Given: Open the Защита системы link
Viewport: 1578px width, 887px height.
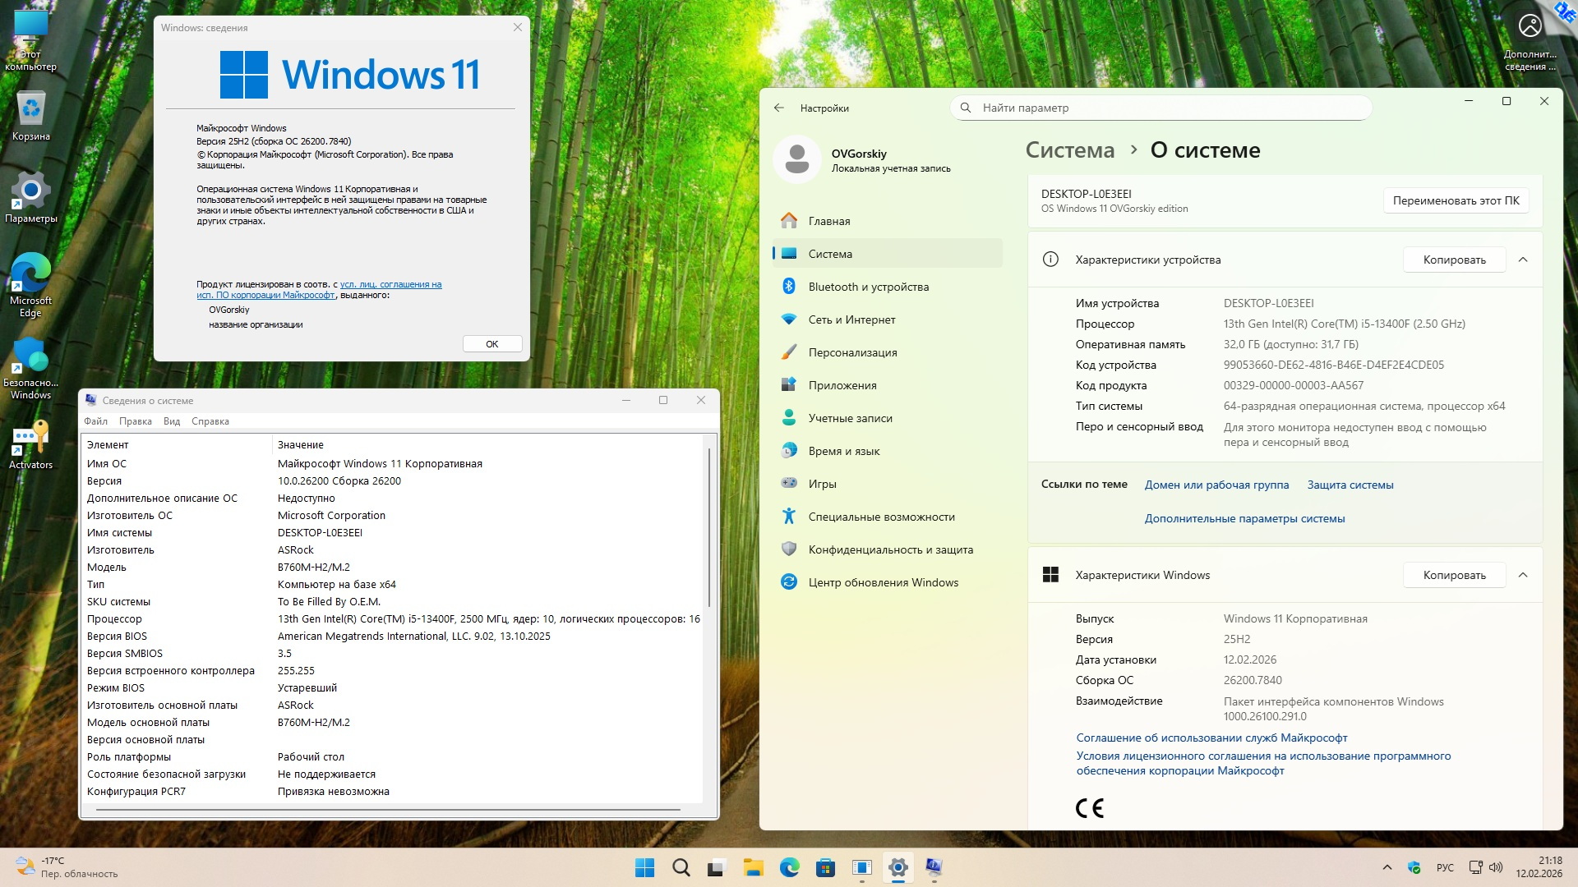Looking at the screenshot, I should (1350, 485).
